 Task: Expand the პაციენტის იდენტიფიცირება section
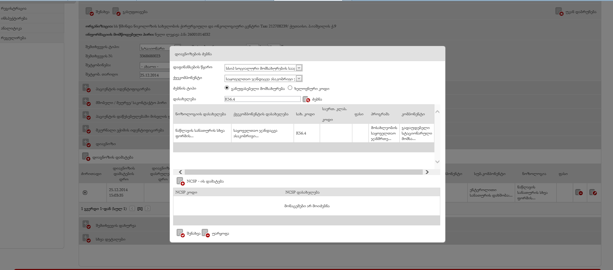coord(86,89)
